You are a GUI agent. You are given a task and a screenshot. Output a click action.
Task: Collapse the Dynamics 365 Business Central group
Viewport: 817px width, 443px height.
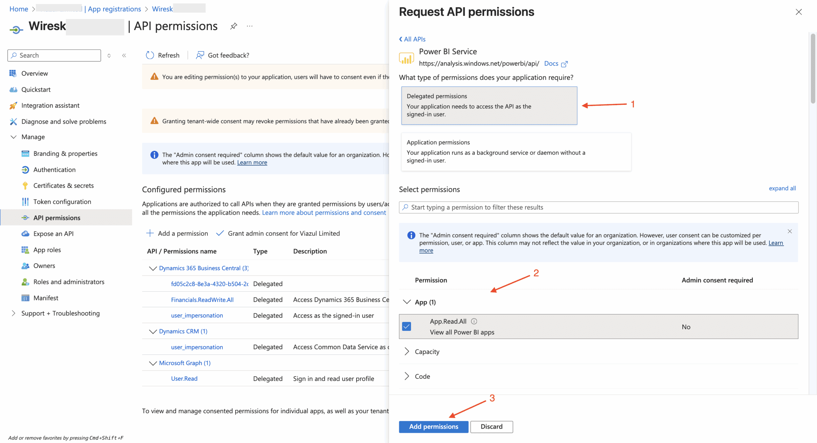pyautogui.click(x=153, y=268)
